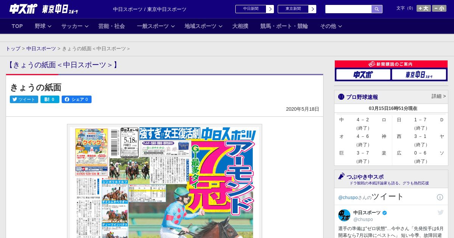The height and width of the screenshot is (238, 454).
Task: Click the つぶやき中スポ heading
Action: (x=365, y=176)
